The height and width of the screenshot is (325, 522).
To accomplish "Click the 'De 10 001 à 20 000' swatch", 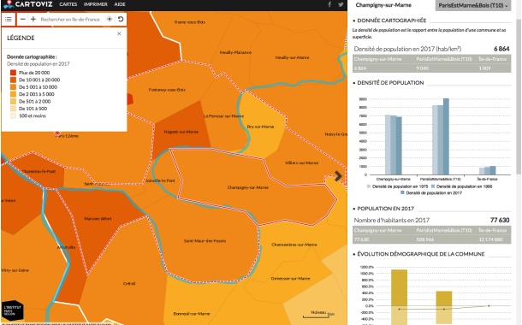I will [13, 80].
